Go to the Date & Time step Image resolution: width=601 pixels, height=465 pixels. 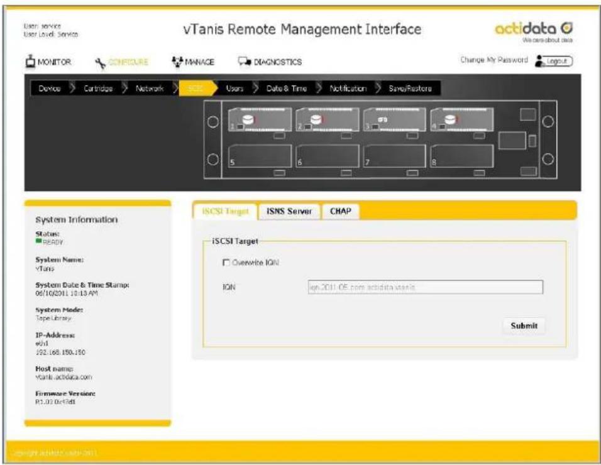(286, 89)
